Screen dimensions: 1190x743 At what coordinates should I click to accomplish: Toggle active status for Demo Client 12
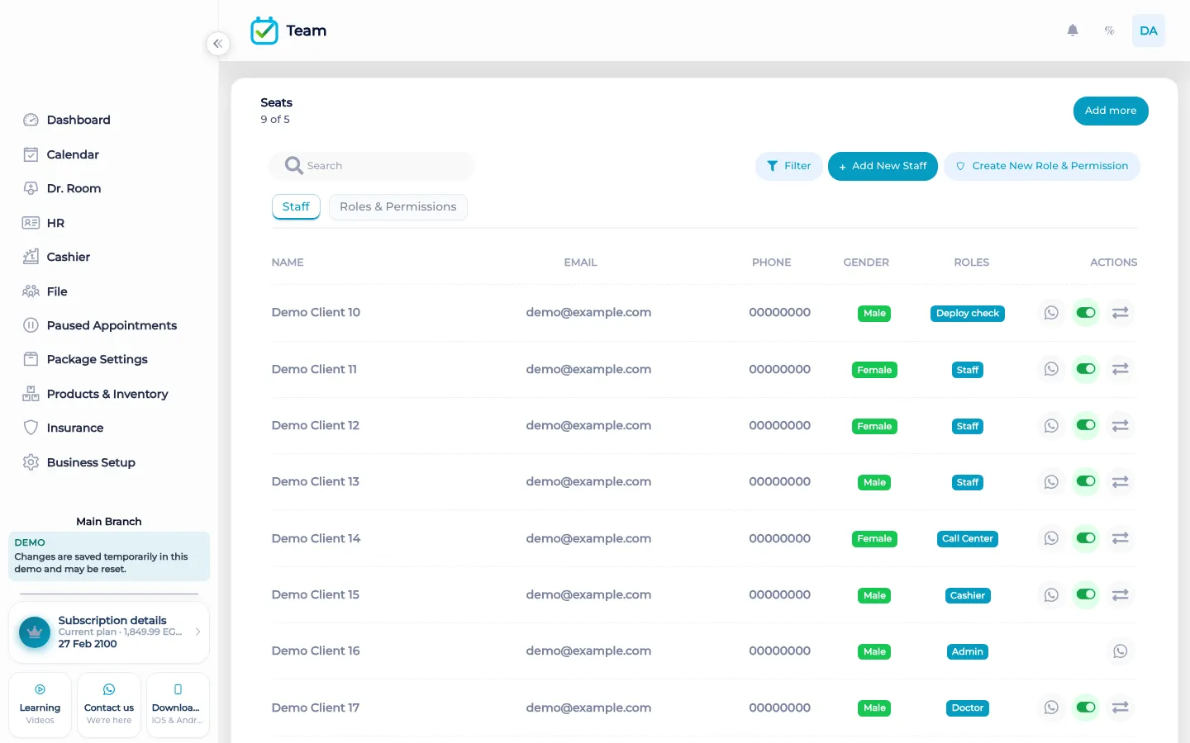[1086, 426]
